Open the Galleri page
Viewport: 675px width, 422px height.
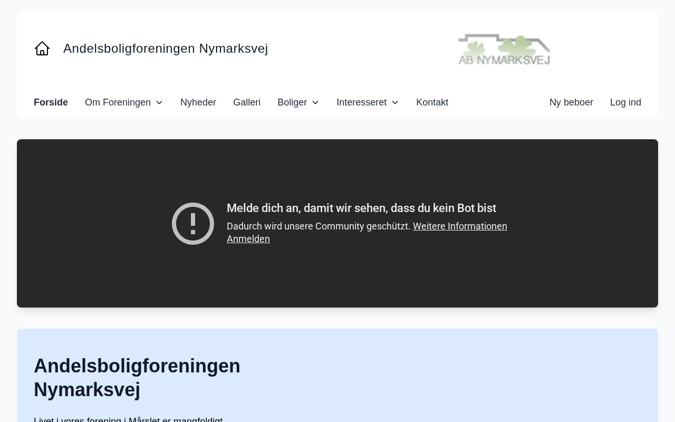click(247, 102)
